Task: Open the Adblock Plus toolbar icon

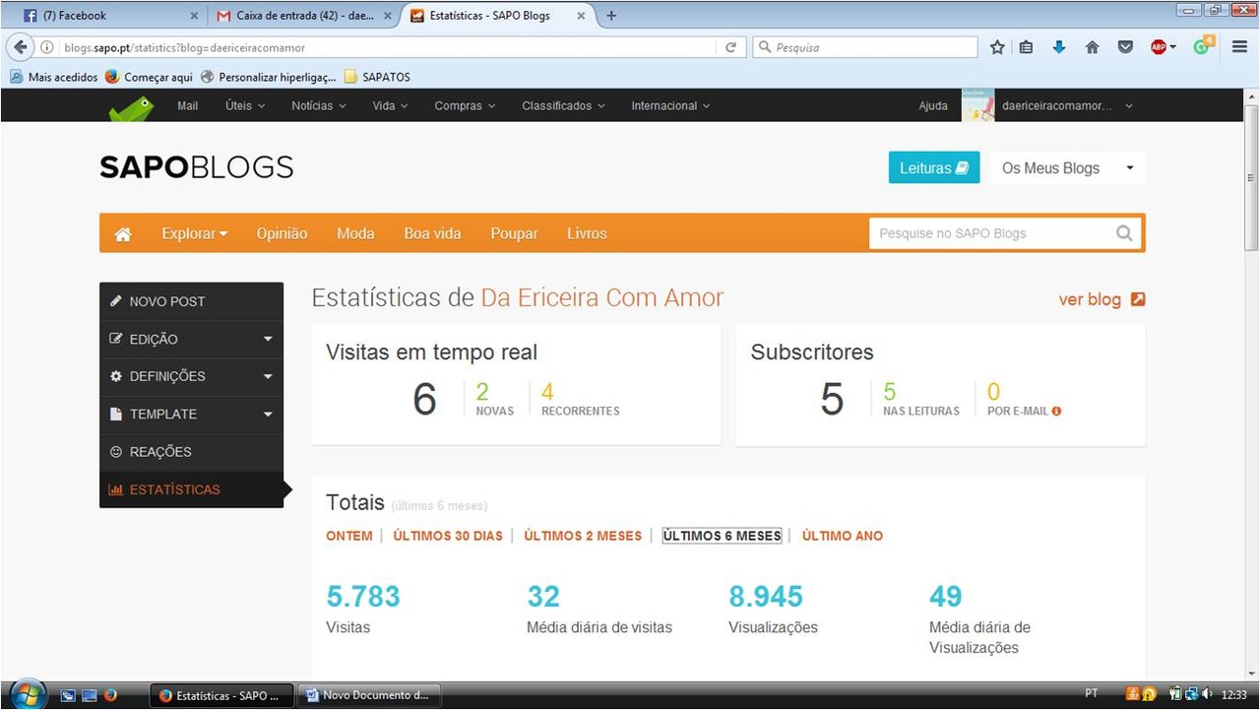Action: pyautogui.click(x=1161, y=46)
